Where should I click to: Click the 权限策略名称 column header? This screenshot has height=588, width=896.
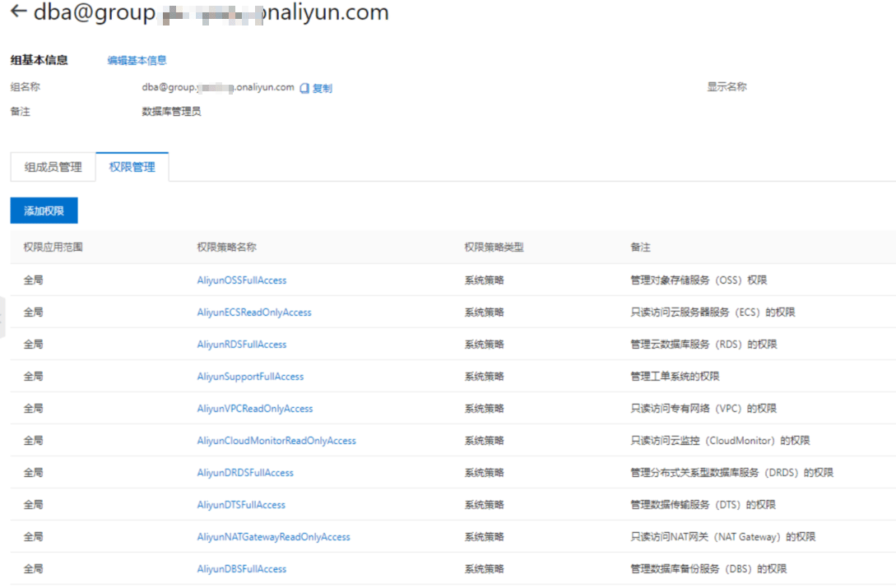tap(227, 247)
